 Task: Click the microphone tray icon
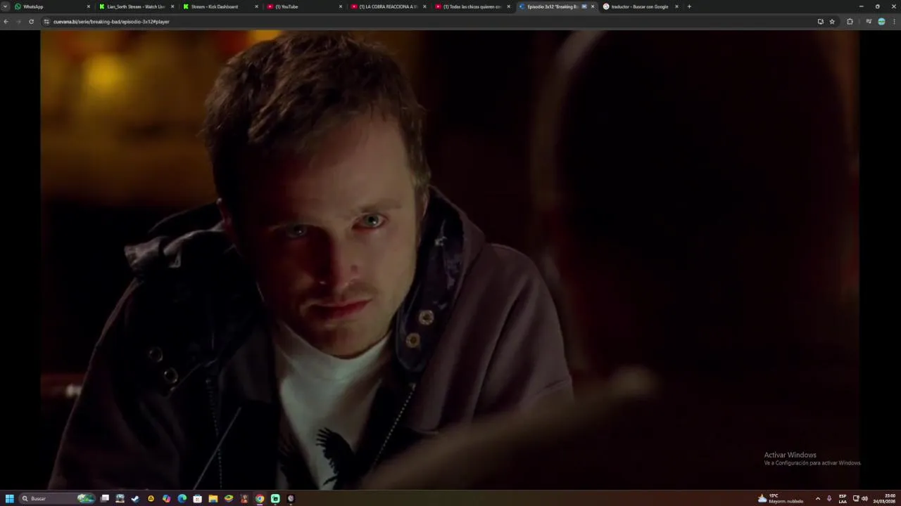click(829, 498)
